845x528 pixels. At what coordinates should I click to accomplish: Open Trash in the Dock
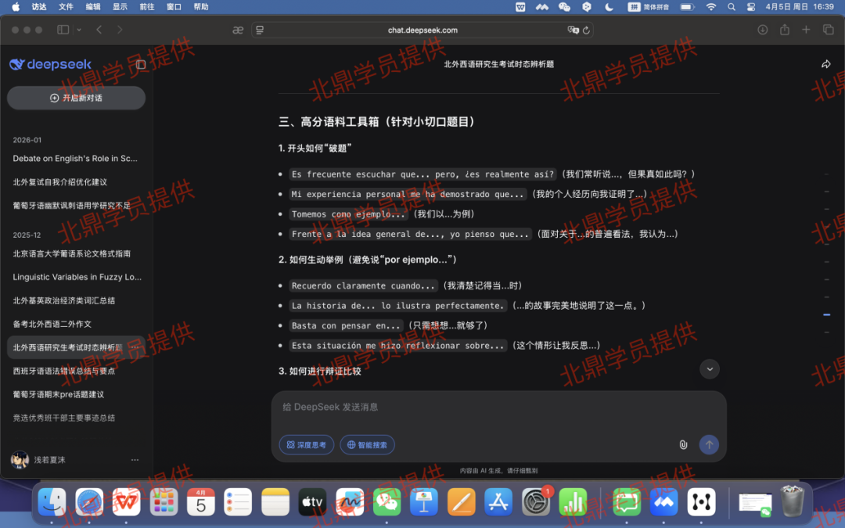coord(792,501)
